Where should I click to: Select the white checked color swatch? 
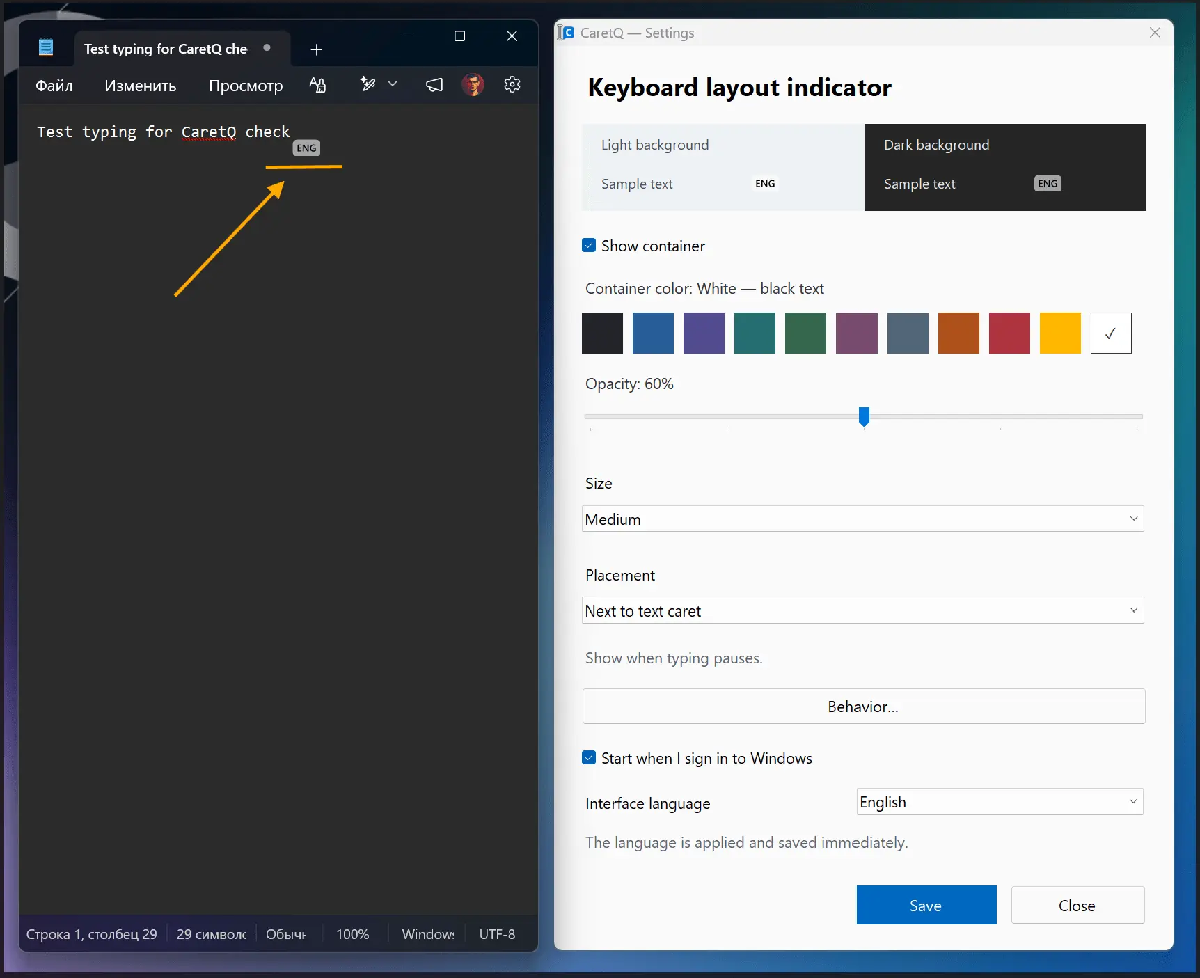coord(1111,333)
